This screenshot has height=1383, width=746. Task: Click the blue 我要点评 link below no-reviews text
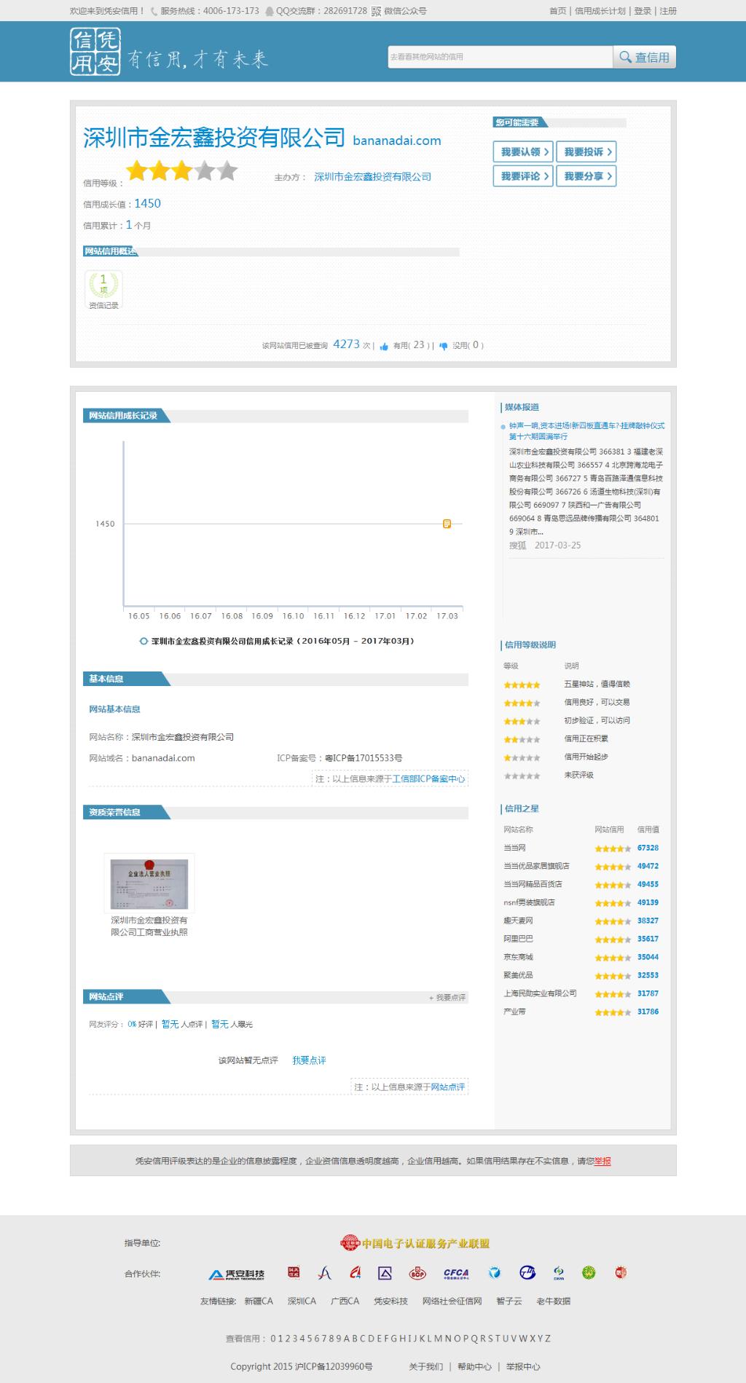point(309,1060)
